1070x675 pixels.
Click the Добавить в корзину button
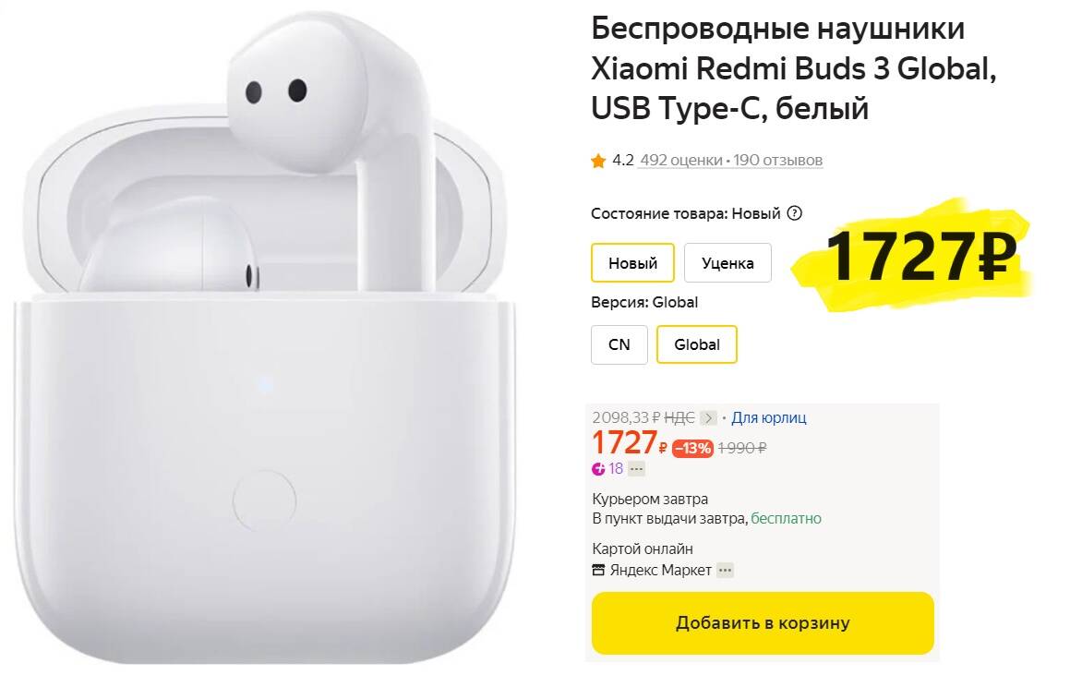coord(763,622)
